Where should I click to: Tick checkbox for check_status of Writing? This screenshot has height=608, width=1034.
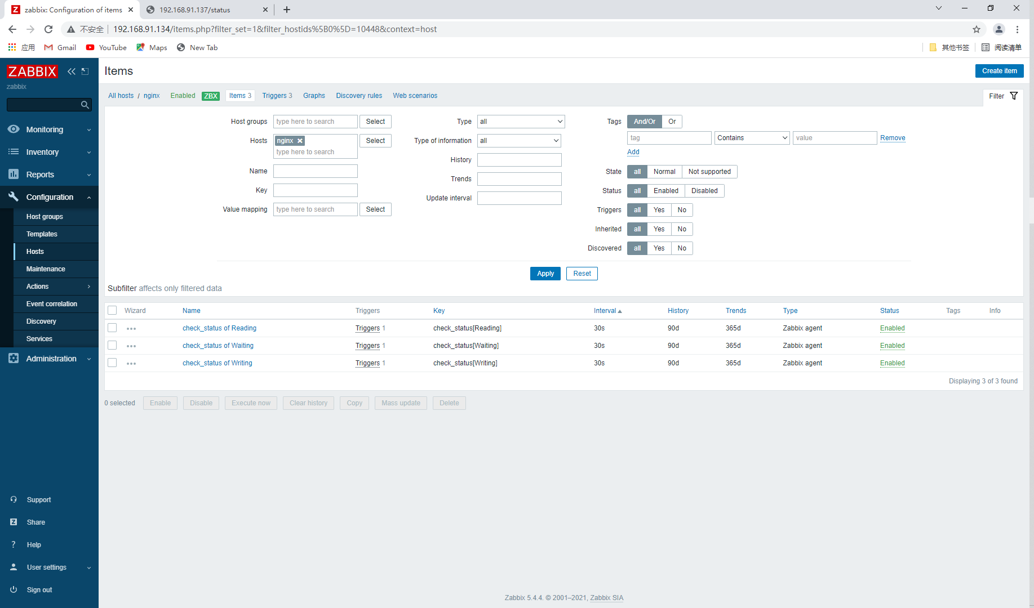[x=112, y=363]
